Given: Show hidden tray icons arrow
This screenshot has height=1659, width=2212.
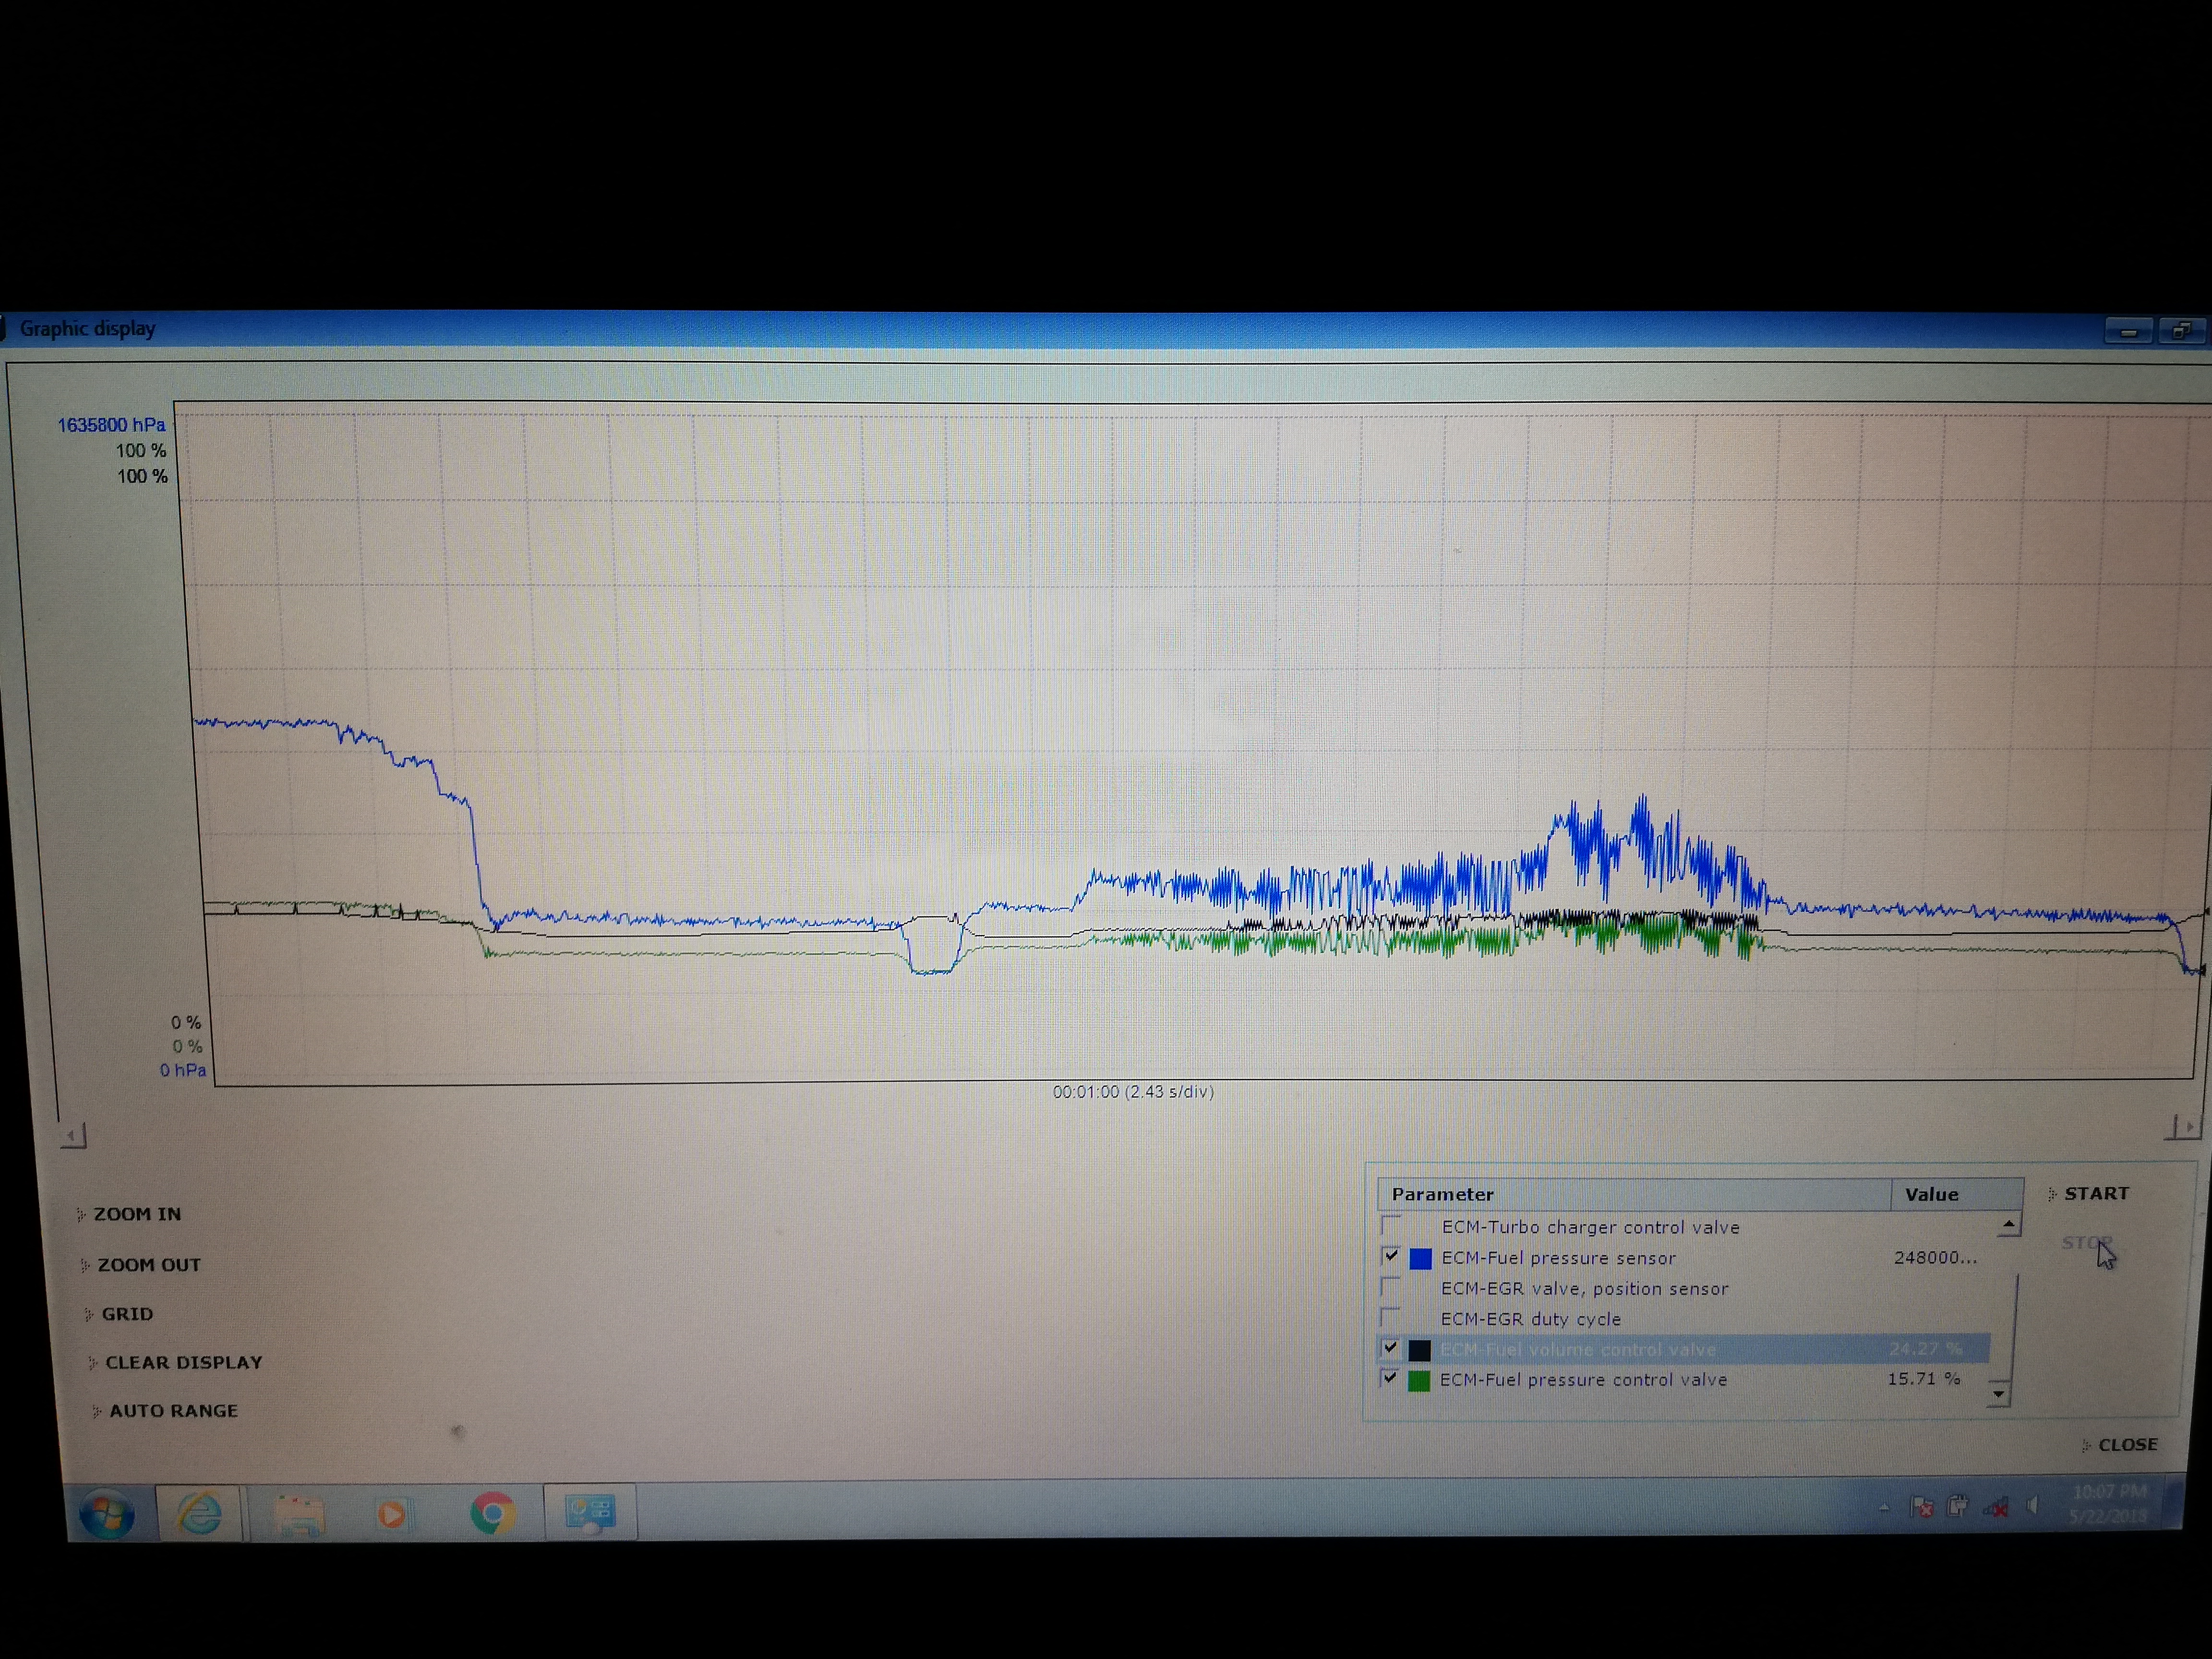Looking at the screenshot, I should (1884, 1507).
